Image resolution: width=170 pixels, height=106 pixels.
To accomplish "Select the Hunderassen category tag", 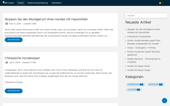I will pyautogui.click(x=135, y=85).
